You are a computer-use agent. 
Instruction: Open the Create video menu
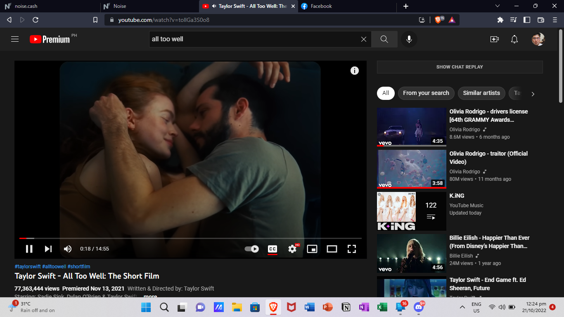(494, 39)
